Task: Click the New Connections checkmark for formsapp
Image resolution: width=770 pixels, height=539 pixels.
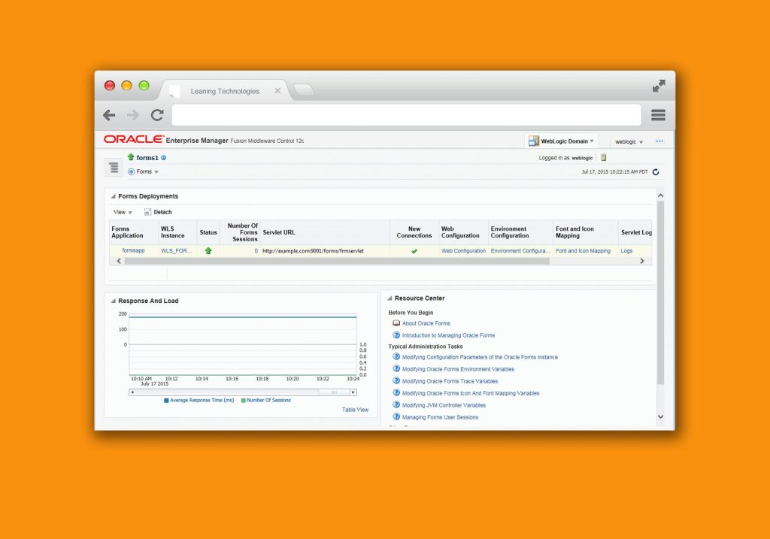Action: tap(413, 251)
